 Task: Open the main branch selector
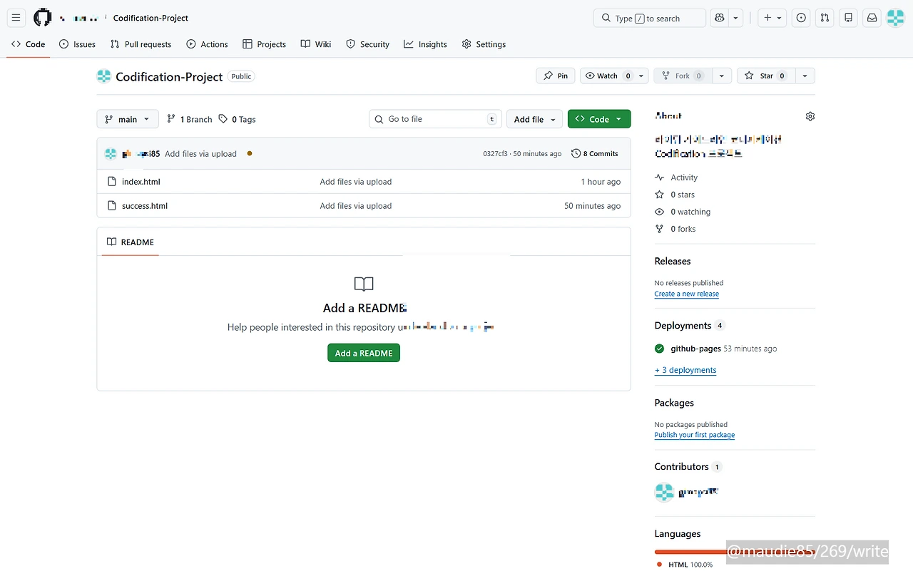tap(128, 119)
